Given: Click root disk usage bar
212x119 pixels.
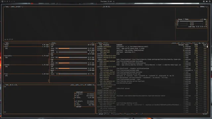Looking at the screenshot, I should [73, 49].
